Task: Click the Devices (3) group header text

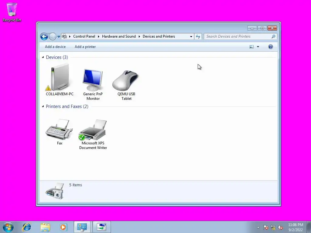Action: coord(57,57)
